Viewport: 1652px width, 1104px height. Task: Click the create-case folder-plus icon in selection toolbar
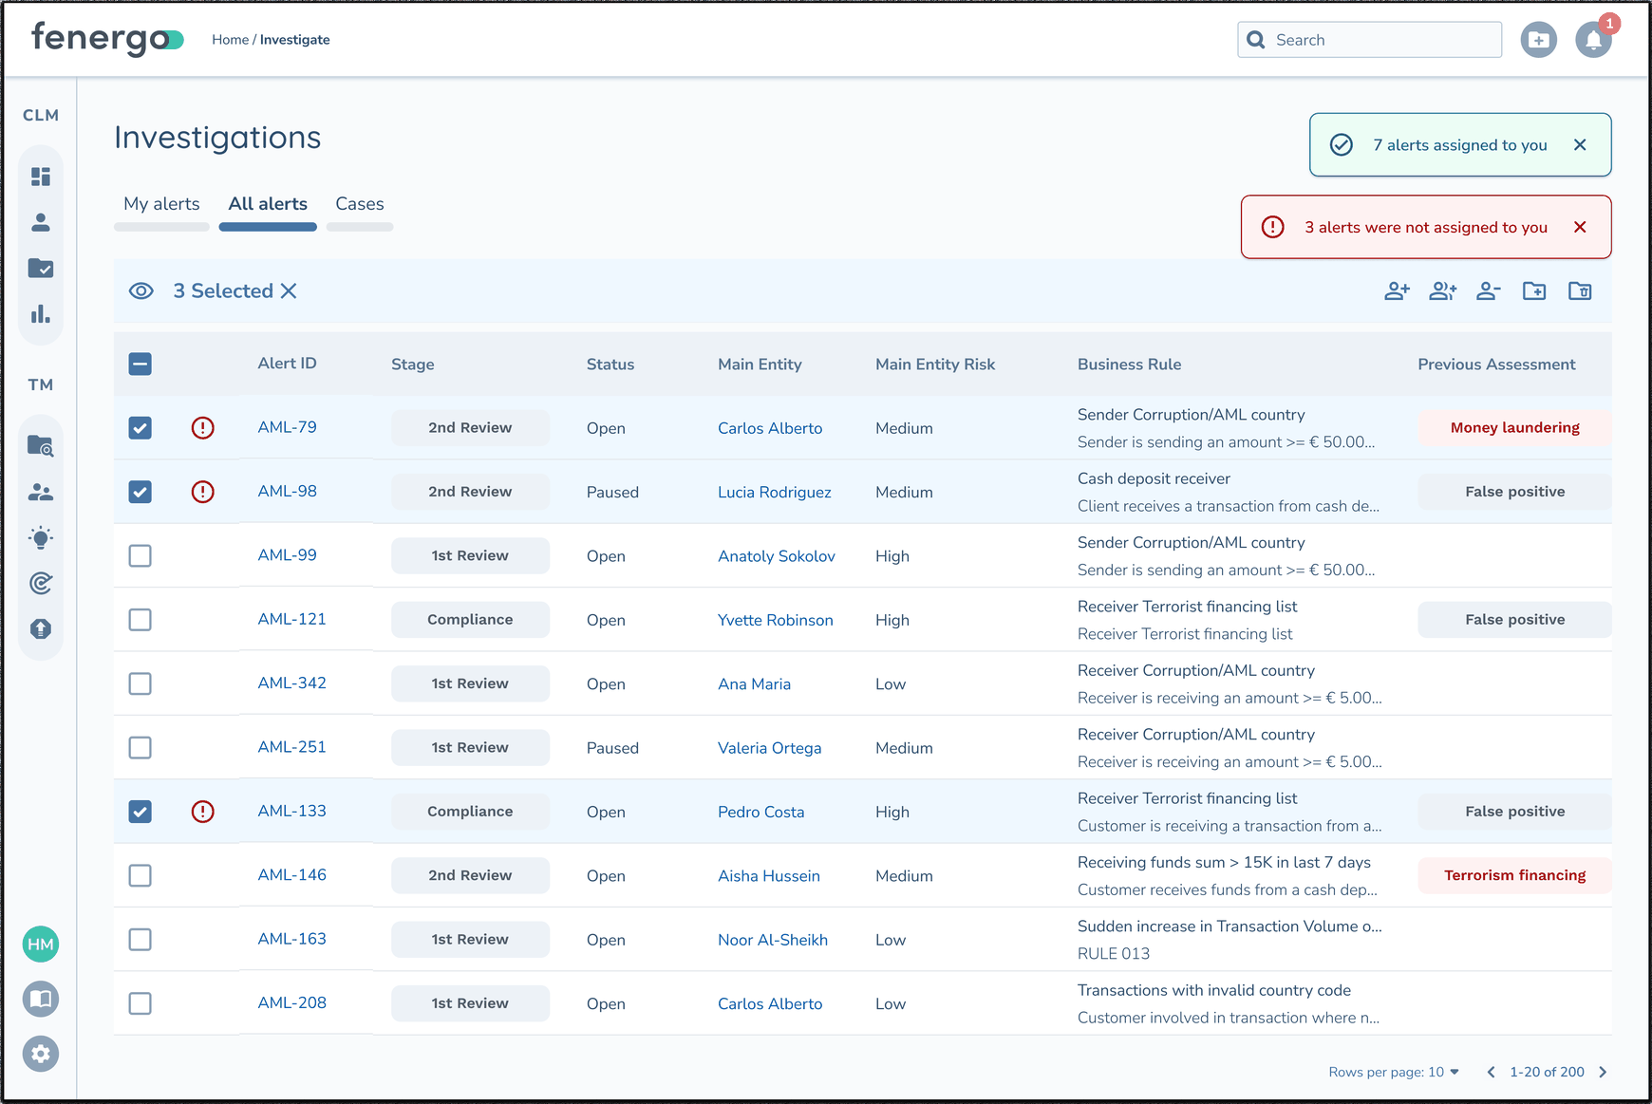point(1534,291)
